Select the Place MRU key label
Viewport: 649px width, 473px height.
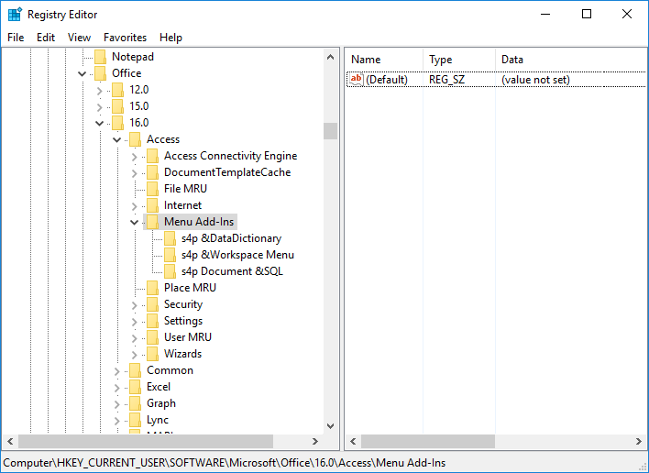190,288
